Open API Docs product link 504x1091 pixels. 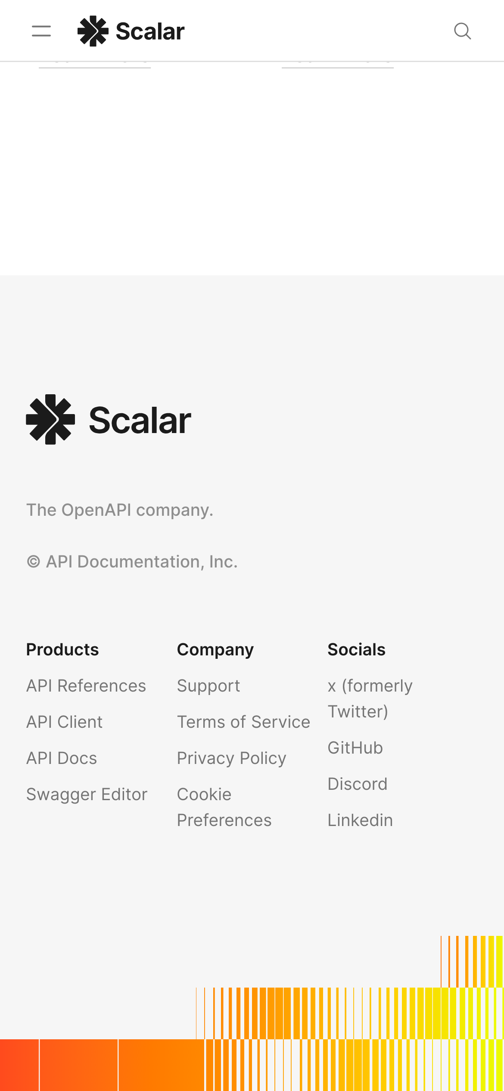(x=62, y=758)
